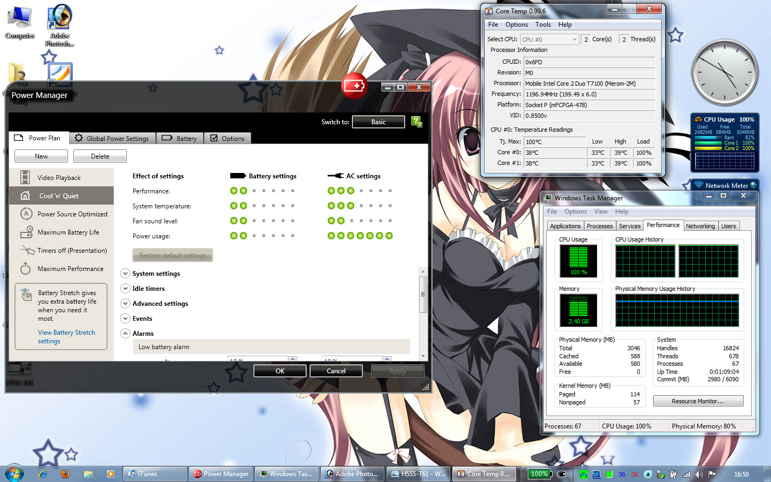This screenshot has width=771, height=482.
Task: Expand Events section
Action: coord(125,319)
